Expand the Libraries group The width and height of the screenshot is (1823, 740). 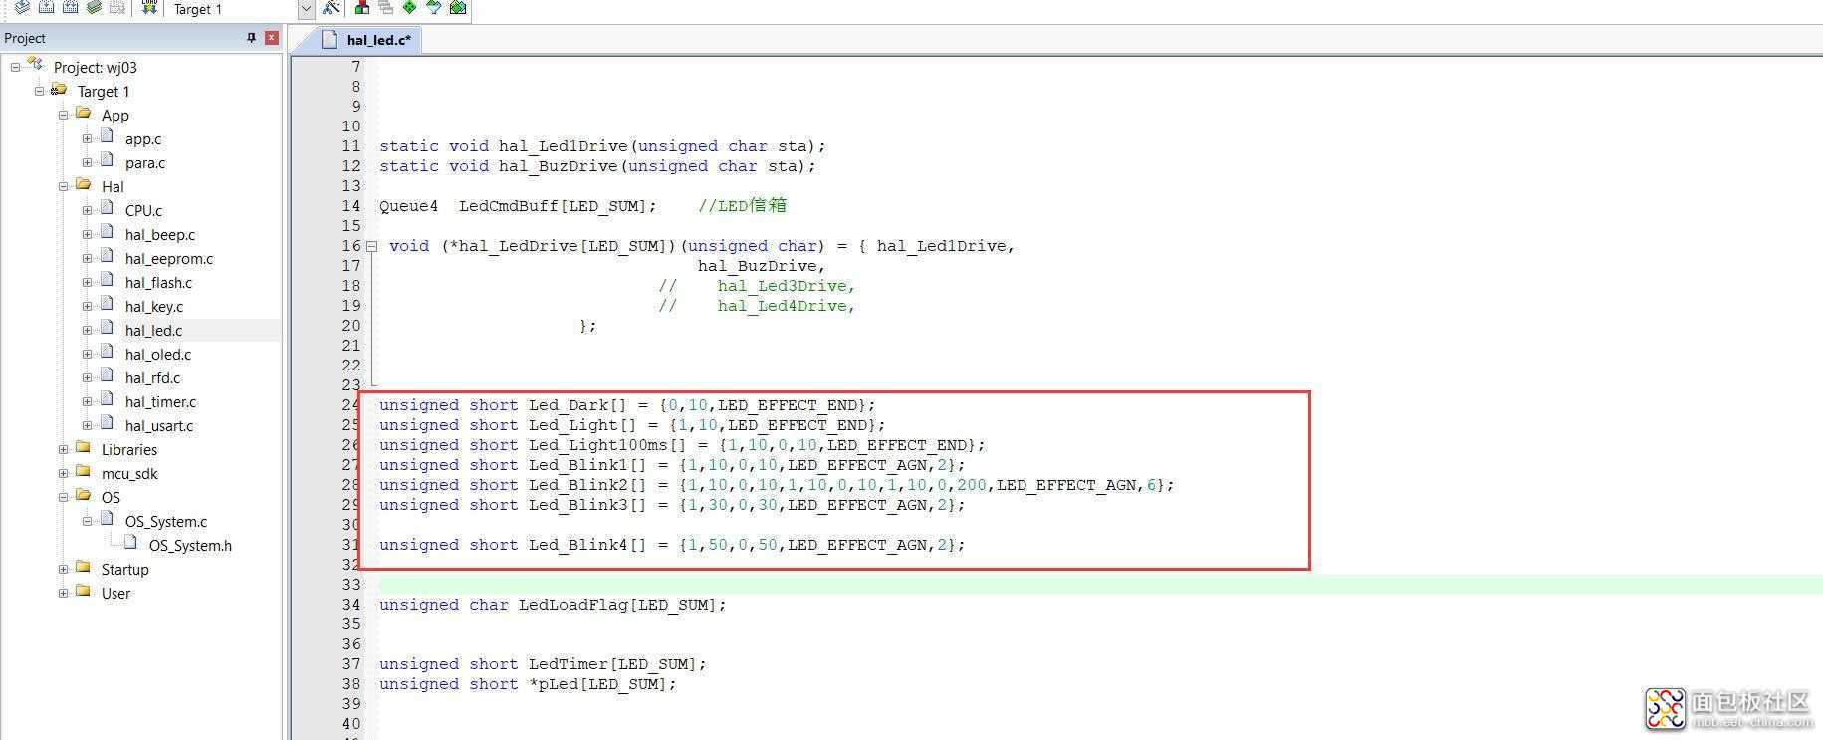[x=63, y=449]
